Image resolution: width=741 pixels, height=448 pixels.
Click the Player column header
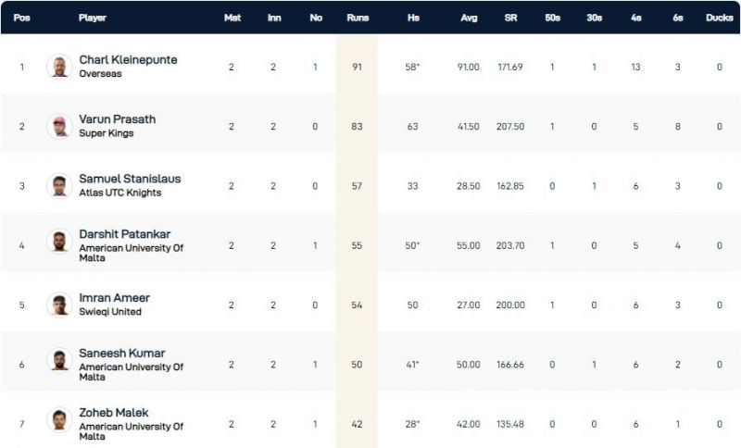coord(93,18)
